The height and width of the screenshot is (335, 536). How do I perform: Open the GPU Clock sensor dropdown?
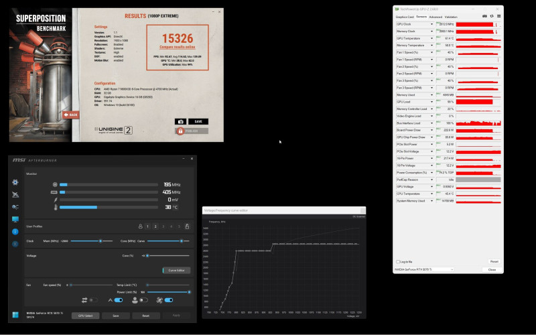431,24
